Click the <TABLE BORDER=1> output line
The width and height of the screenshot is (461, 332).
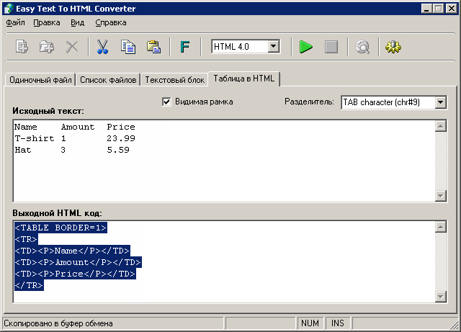tap(61, 228)
